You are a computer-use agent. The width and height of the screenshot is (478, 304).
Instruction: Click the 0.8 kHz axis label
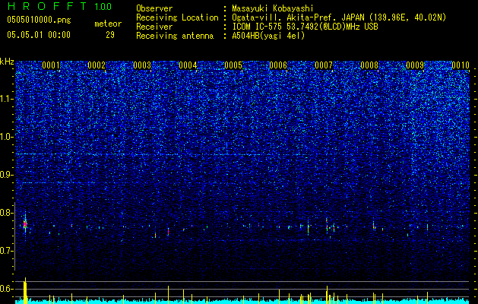click(x=7, y=213)
